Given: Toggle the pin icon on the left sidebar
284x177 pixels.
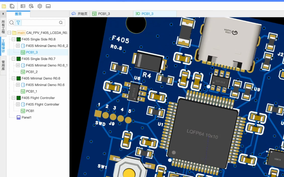Looking at the screenshot, I should coord(3,14).
